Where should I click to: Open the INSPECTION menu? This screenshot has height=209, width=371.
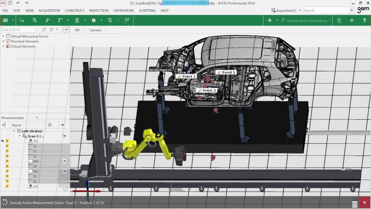(x=99, y=10)
